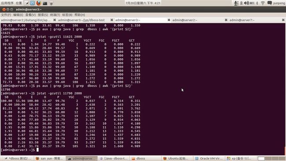Image resolution: width=286 pixels, height=161 pixels.
Task: Open the date and time clock
Action: [143, 3]
